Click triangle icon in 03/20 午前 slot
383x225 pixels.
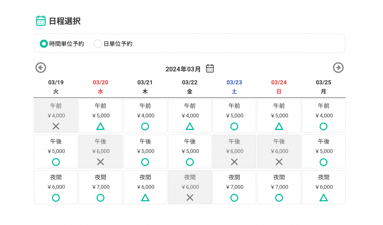100,127
